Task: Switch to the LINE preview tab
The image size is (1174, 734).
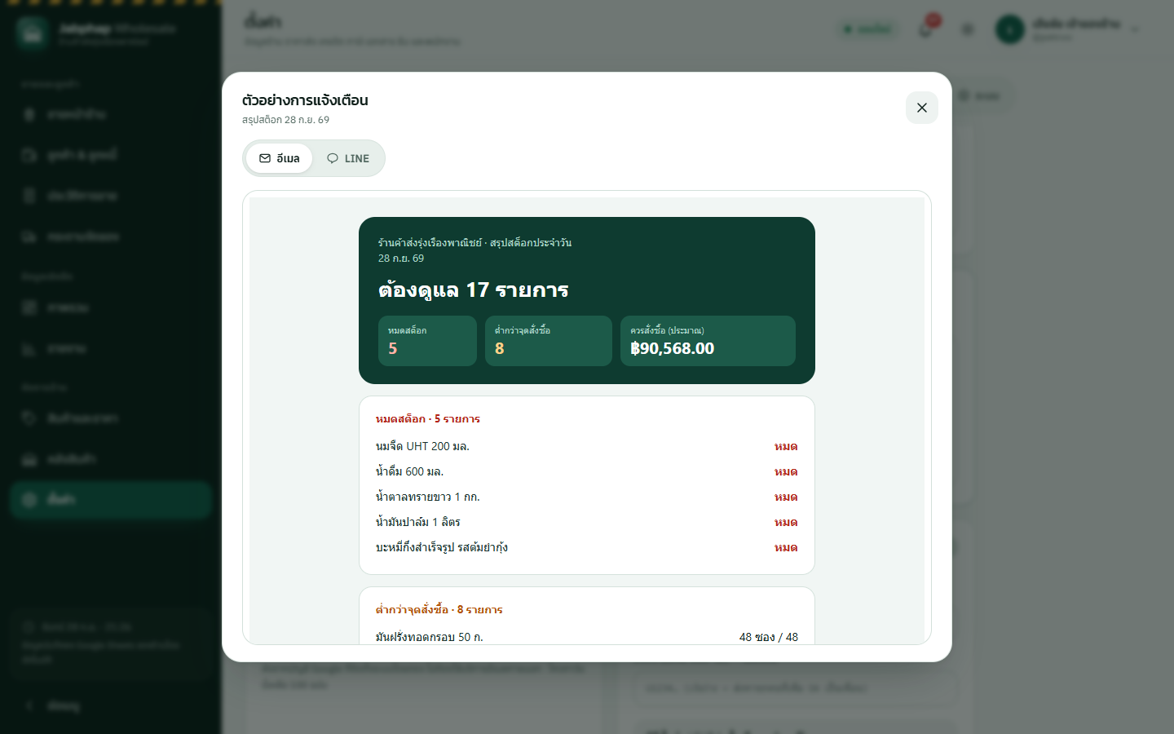Action: (348, 158)
